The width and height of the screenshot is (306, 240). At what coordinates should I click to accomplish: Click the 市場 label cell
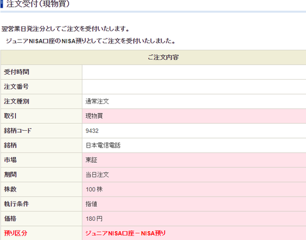(41, 160)
